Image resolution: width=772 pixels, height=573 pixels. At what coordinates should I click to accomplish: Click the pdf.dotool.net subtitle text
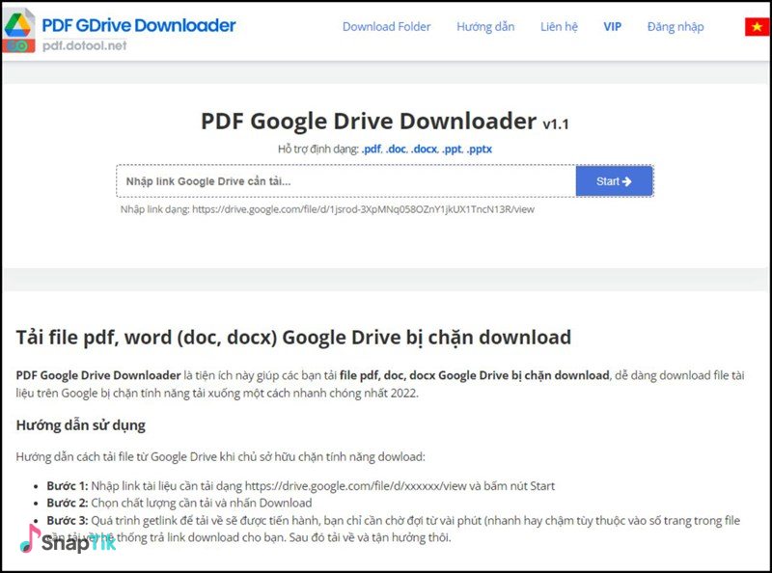point(84,44)
